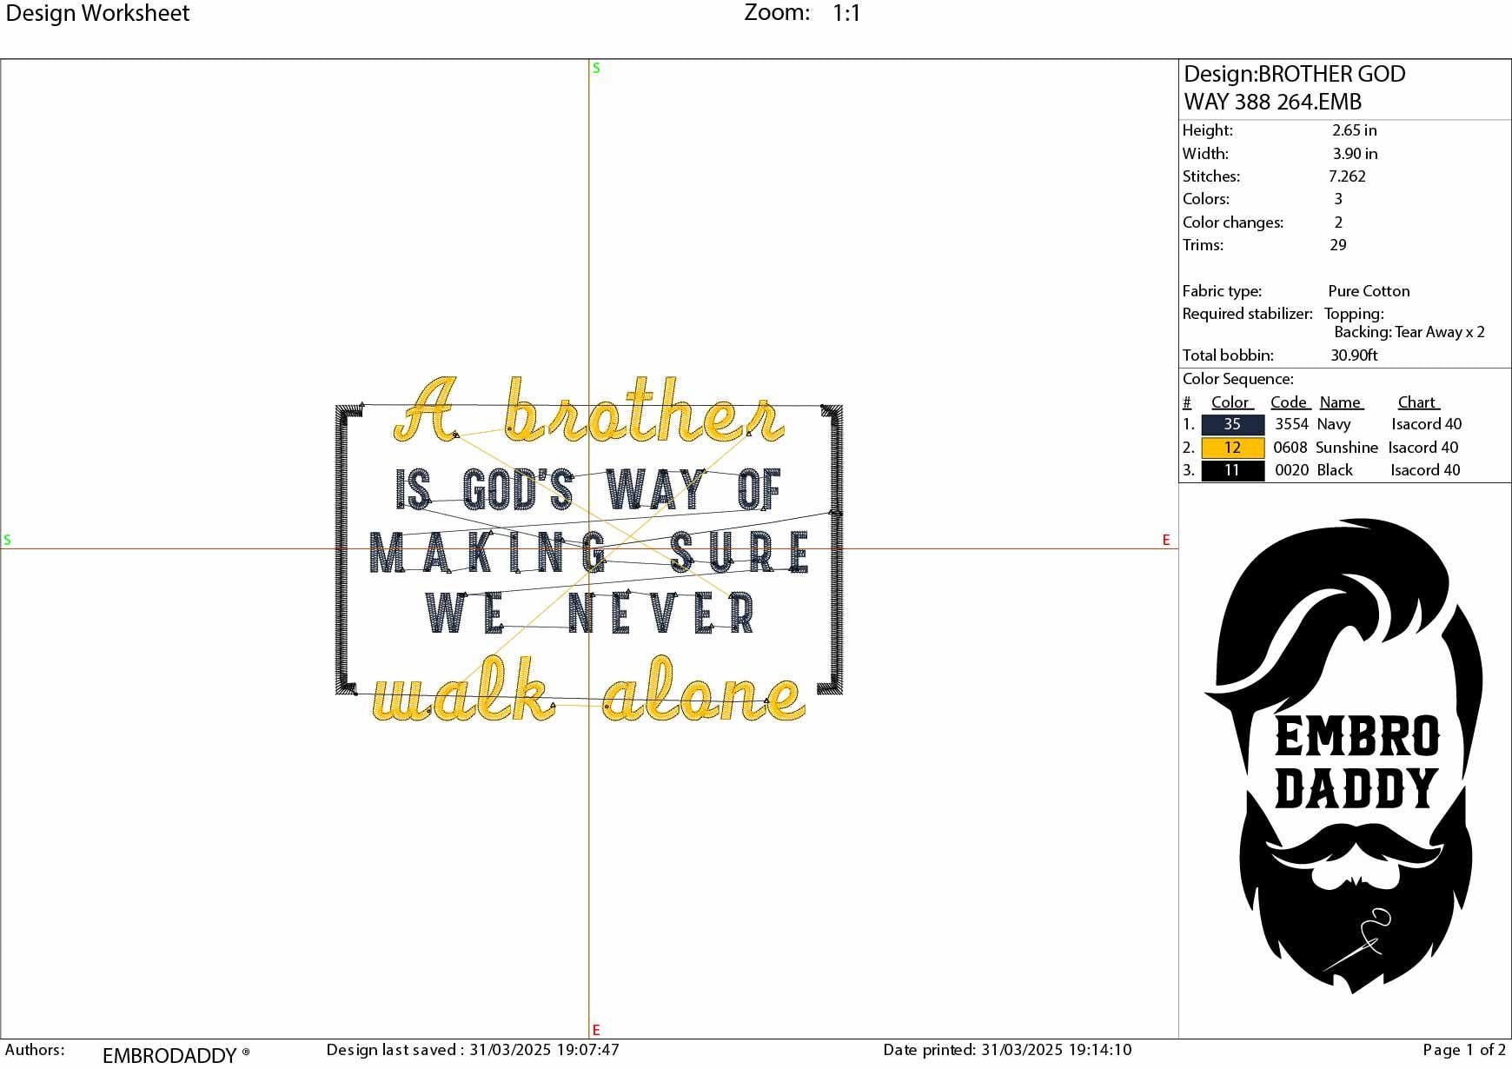Screen dimensions: 1512x1069
Task: Click the Colors value '3'
Action: tap(1338, 199)
